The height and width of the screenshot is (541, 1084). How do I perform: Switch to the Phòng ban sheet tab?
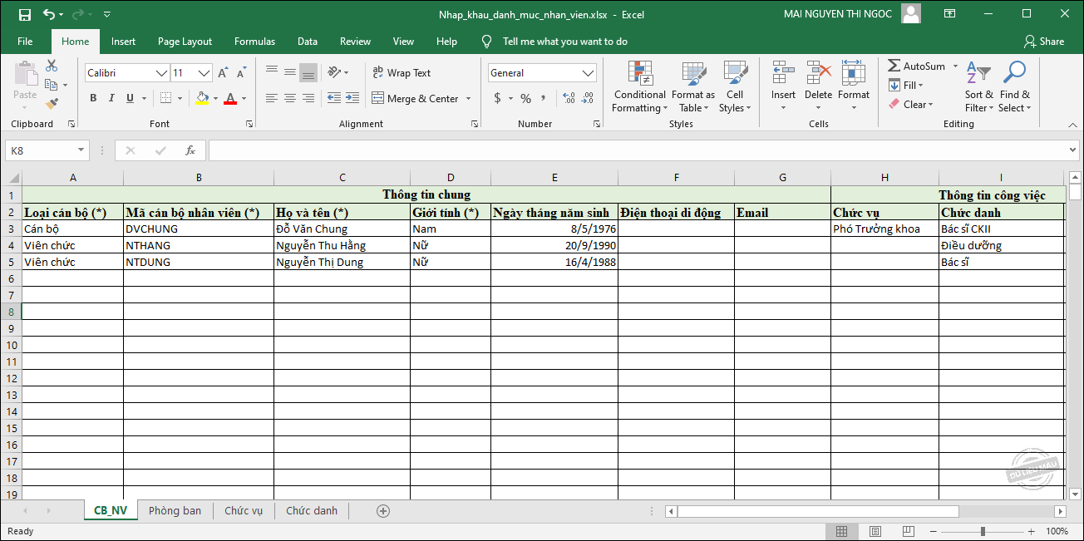coord(175,511)
